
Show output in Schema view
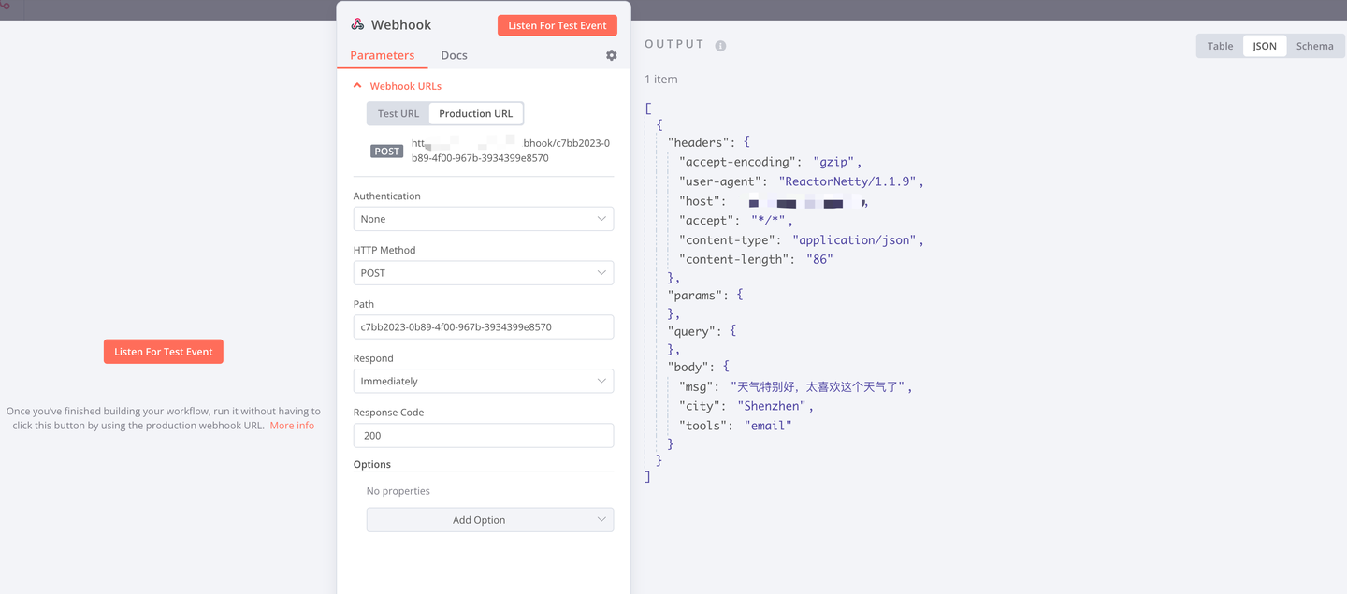pos(1314,46)
